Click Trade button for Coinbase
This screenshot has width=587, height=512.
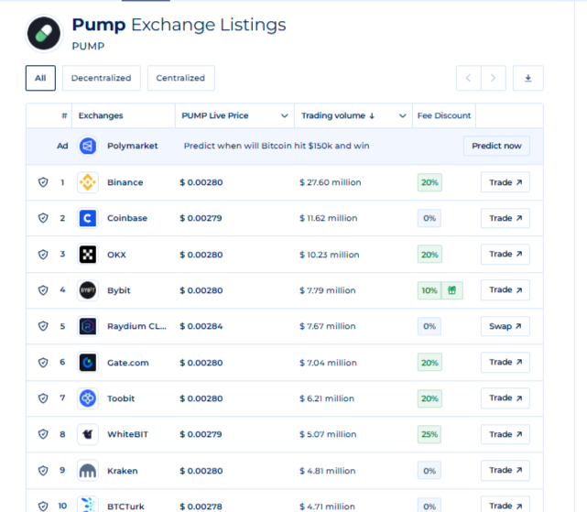(x=505, y=218)
